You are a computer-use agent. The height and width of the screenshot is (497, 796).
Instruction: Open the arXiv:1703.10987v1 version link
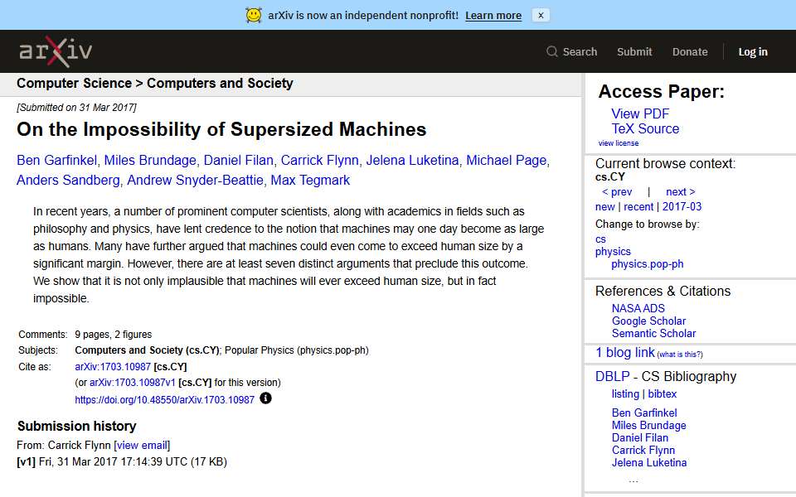[132, 383]
